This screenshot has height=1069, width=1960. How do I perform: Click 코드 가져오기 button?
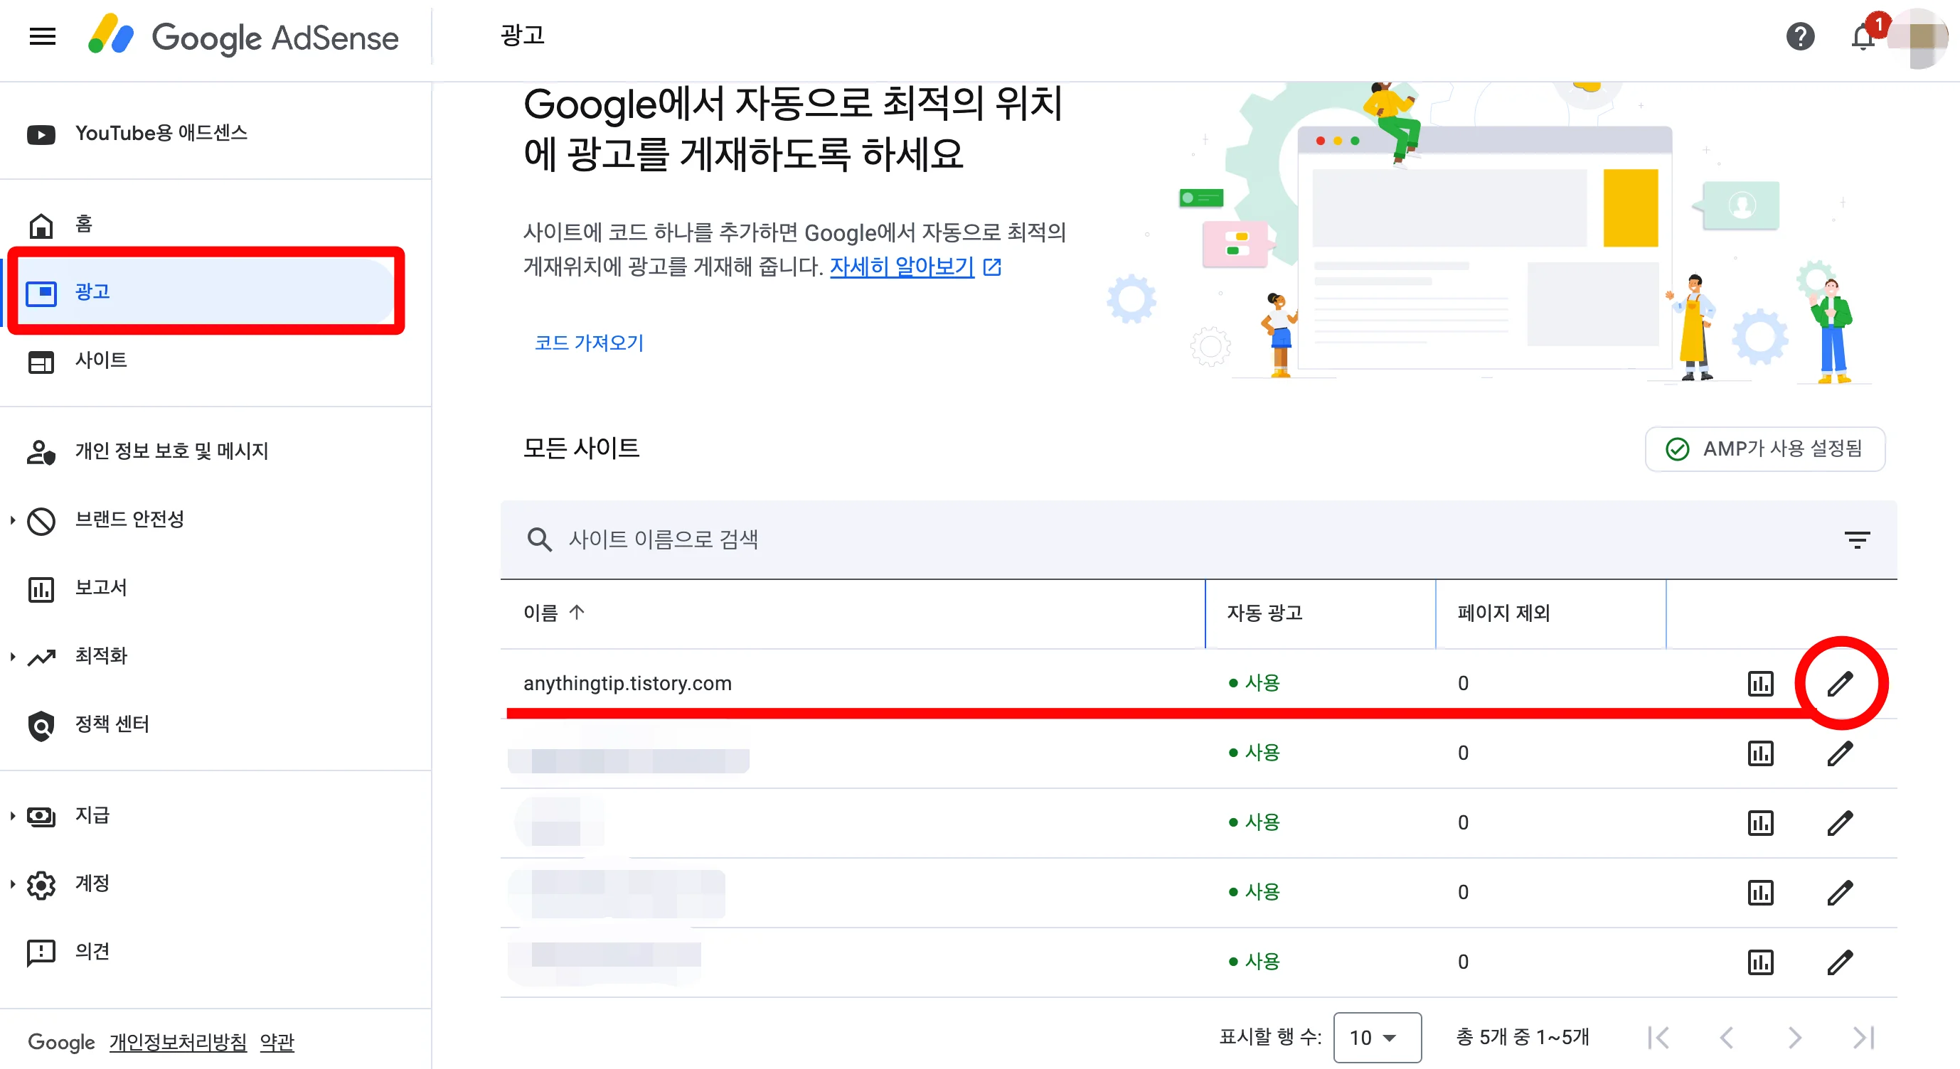589,343
